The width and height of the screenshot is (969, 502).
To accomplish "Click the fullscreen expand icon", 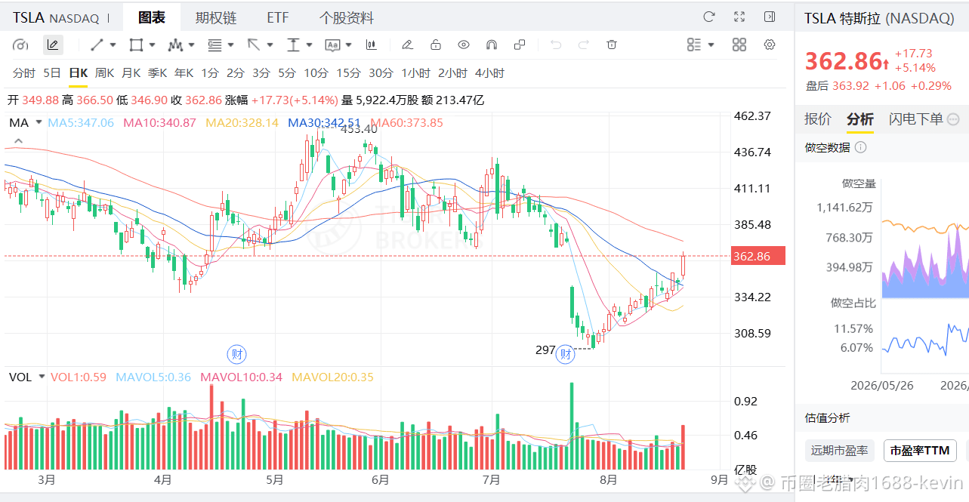I will click(x=739, y=17).
